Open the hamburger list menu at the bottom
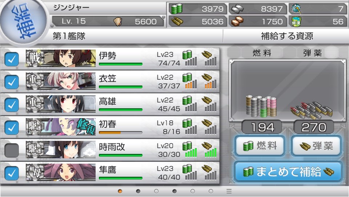Screen dimensions: 349x197 coord(229,191)
